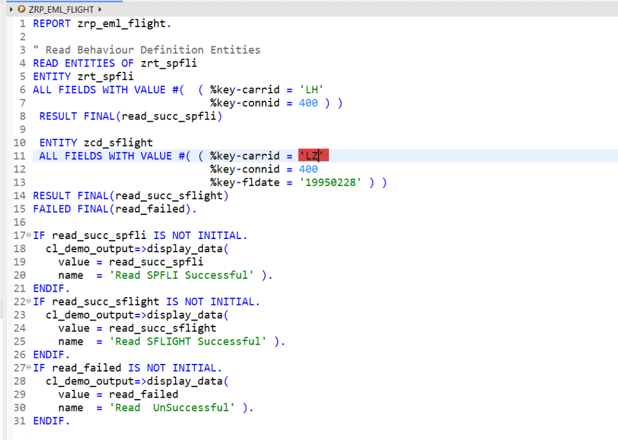Screen dimensions: 618x440
Task: Click zcd_sflight entity name on line 10
Action: pos(118,142)
